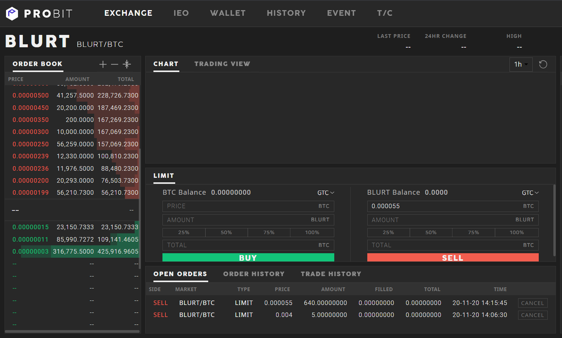The image size is (562, 338).
Task: Show the OPEN ORDERS tab
Action: 180,274
